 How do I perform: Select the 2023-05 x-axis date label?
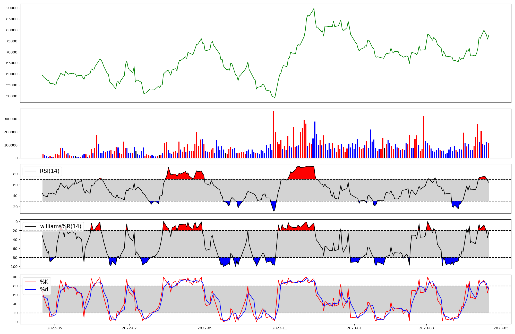click(x=501, y=328)
